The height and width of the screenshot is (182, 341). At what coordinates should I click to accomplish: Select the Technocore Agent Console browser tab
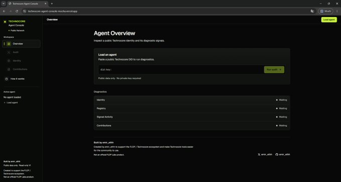tap(27, 4)
